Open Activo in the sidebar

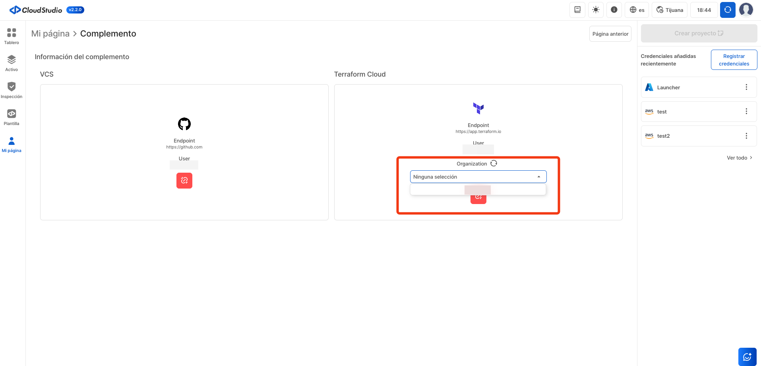(12, 63)
